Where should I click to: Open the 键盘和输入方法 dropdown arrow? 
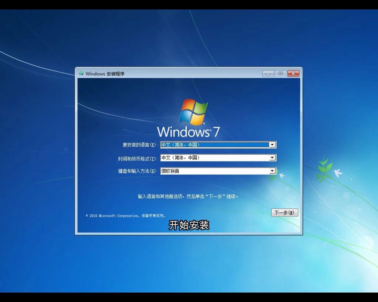(x=272, y=171)
